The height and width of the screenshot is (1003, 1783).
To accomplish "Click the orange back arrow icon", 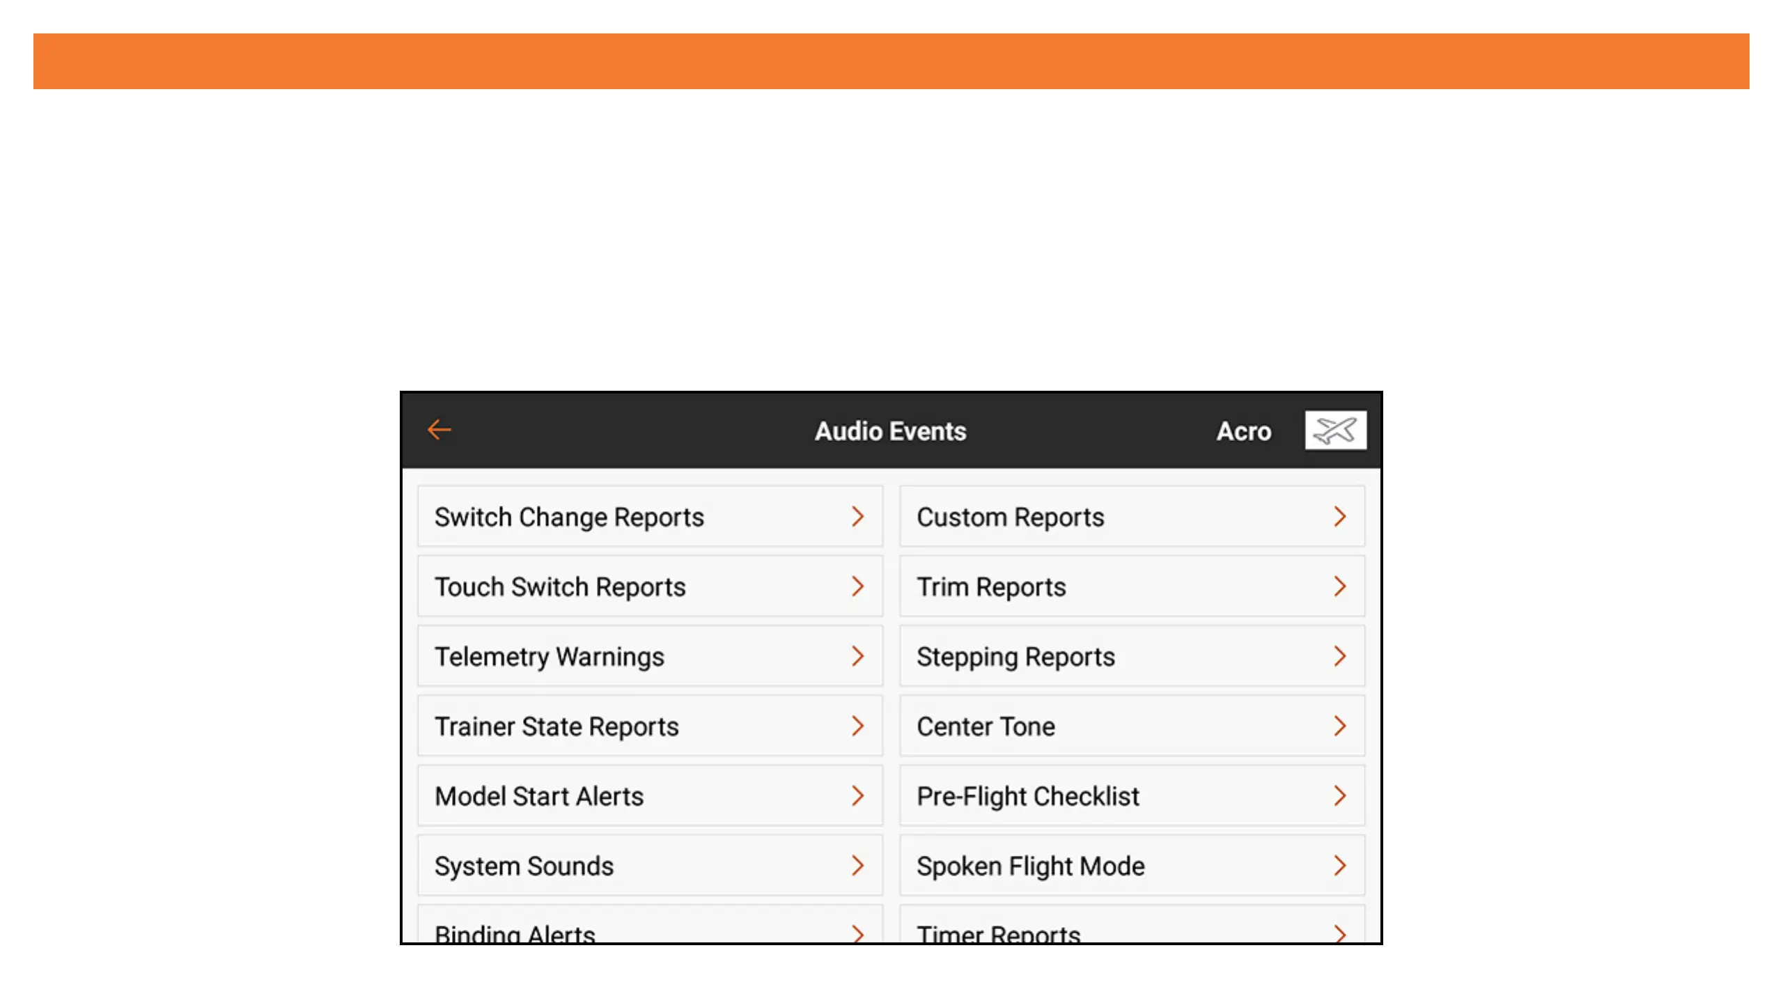I will pyautogui.click(x=439, y=430).
